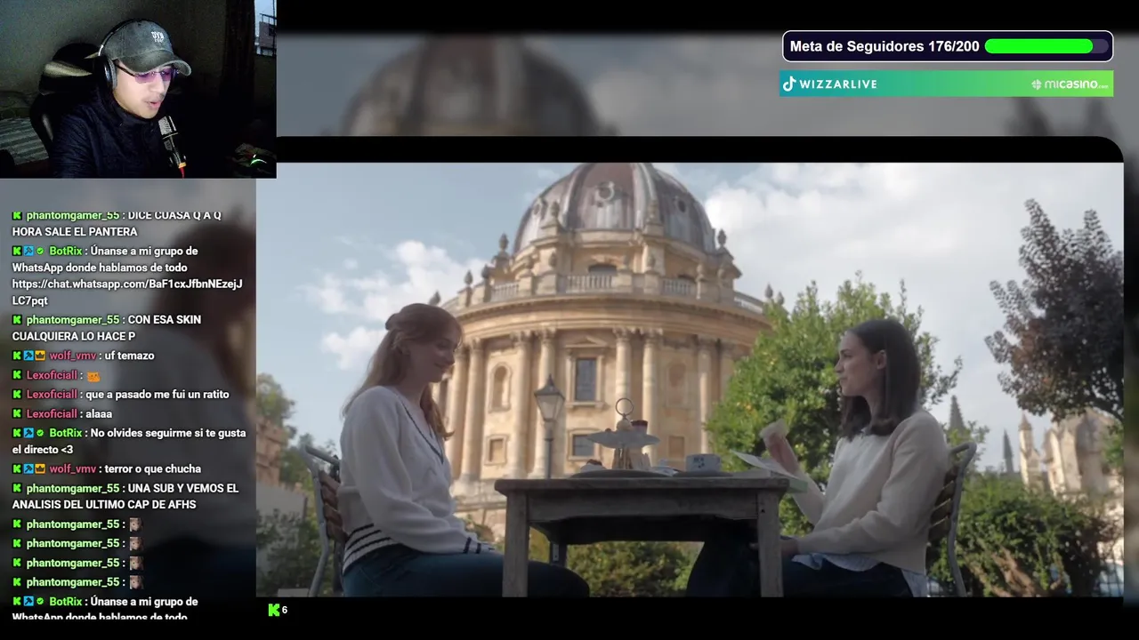Click 'CUALQUIERA LO HACE P' message text
The height and width of the screenshot is (640, 1139).
tap(74, 336)
